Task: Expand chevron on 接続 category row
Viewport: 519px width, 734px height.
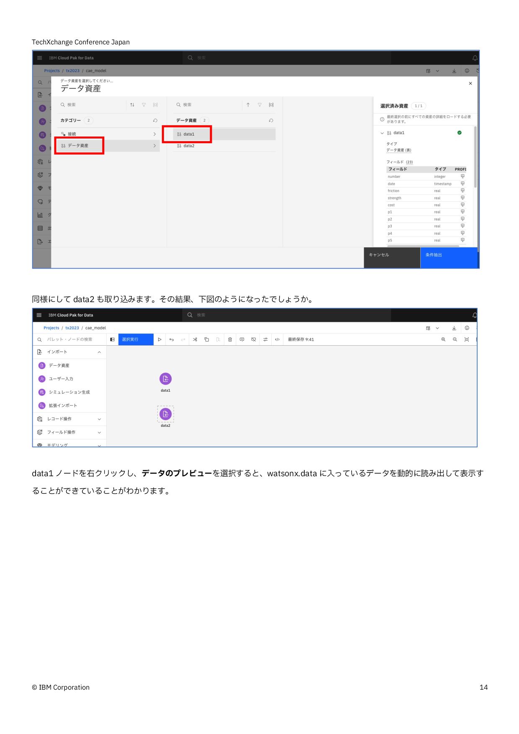Action: click(154, 134)
